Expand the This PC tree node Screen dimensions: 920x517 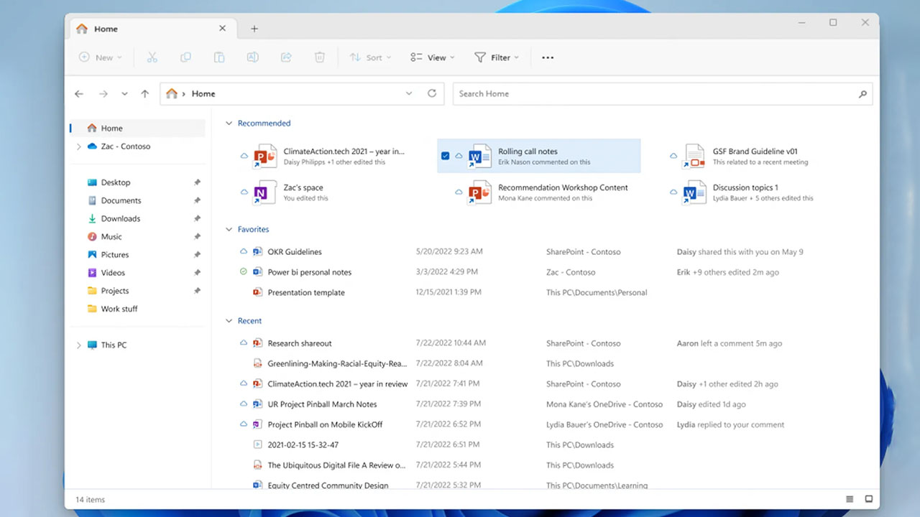pos(78,345)
